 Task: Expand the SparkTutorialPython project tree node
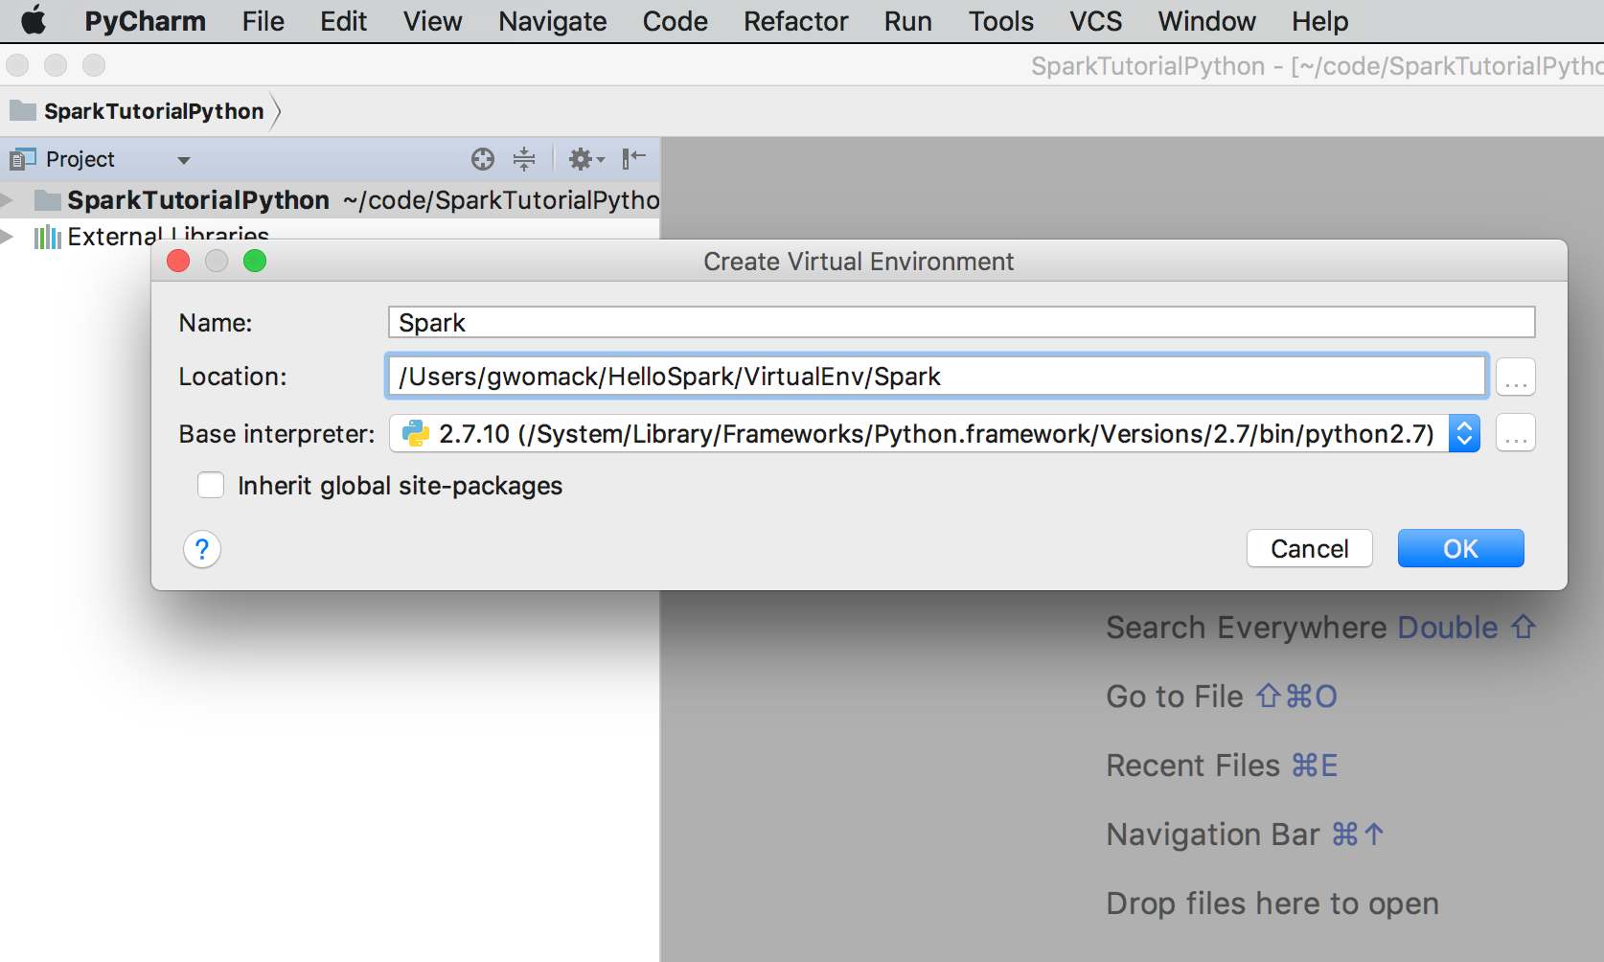8,199
